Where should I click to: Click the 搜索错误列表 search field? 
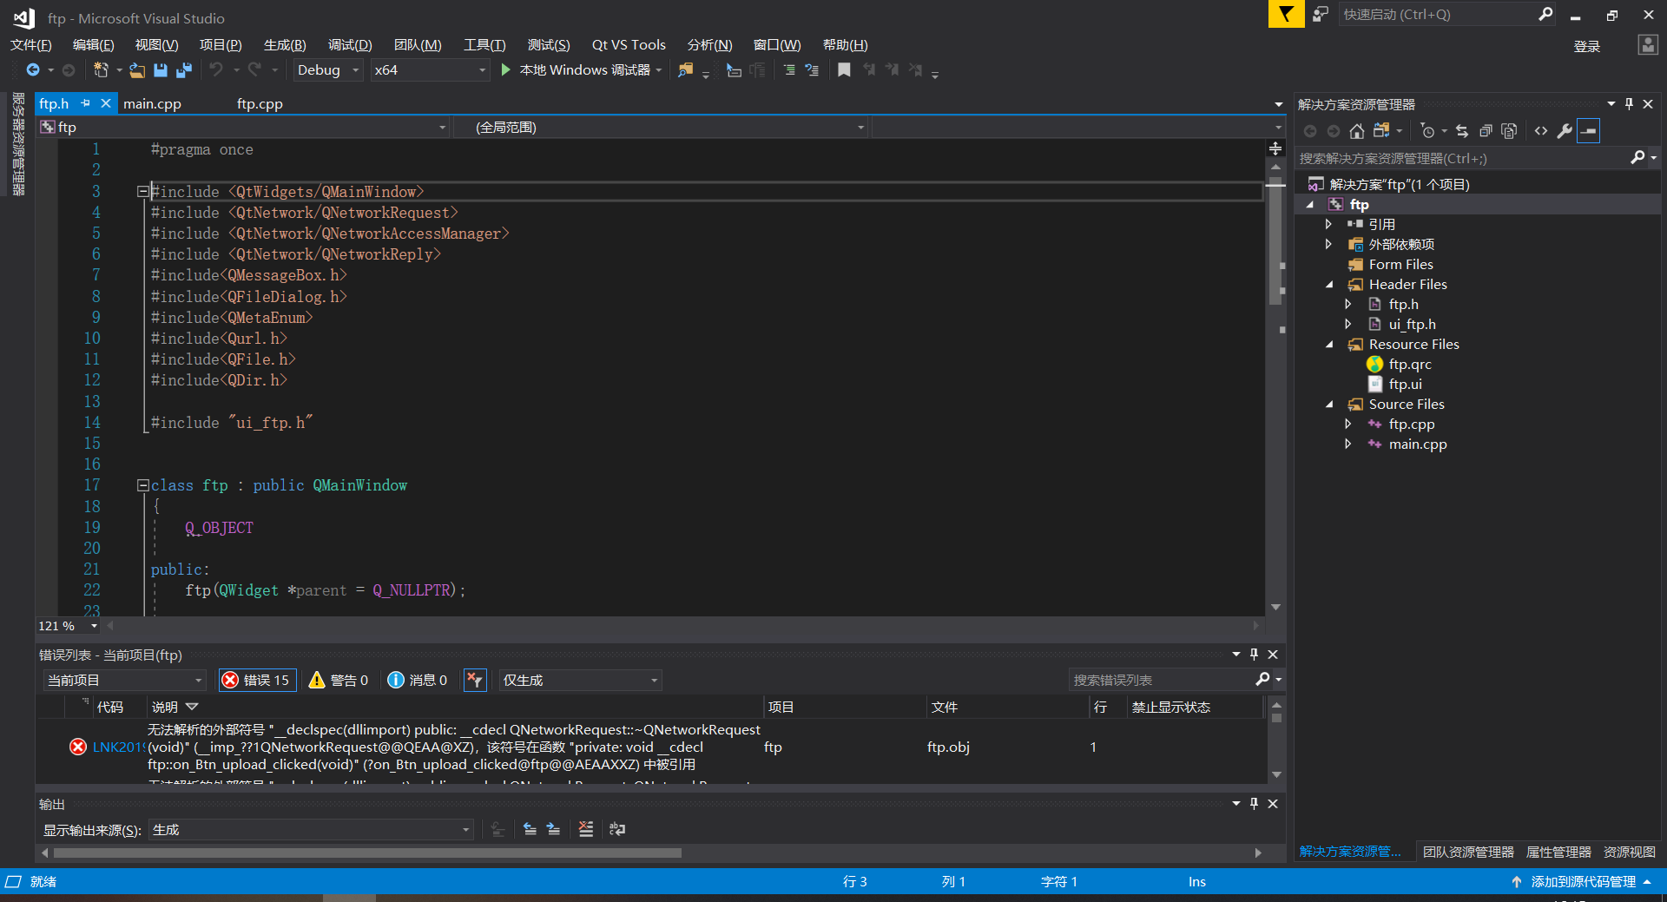pyautogui.click(x=1162, y=680)
